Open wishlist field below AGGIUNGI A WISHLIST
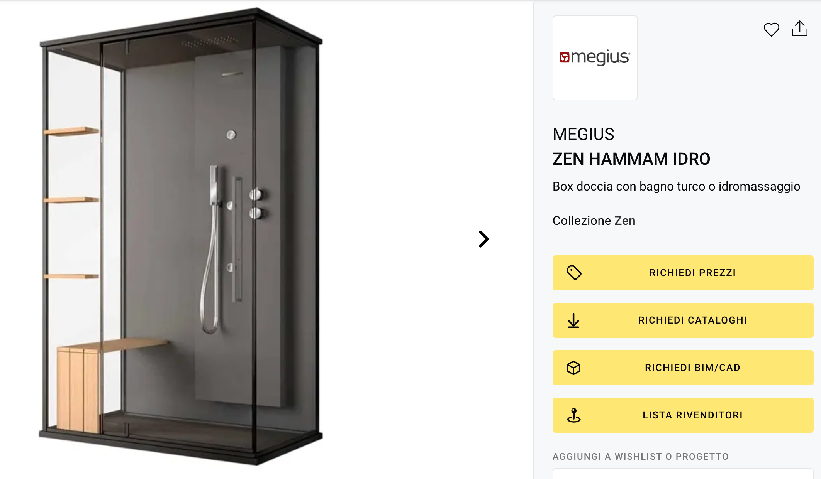The width and height of the screenshot is (821, 479). (x=683, y=474)
